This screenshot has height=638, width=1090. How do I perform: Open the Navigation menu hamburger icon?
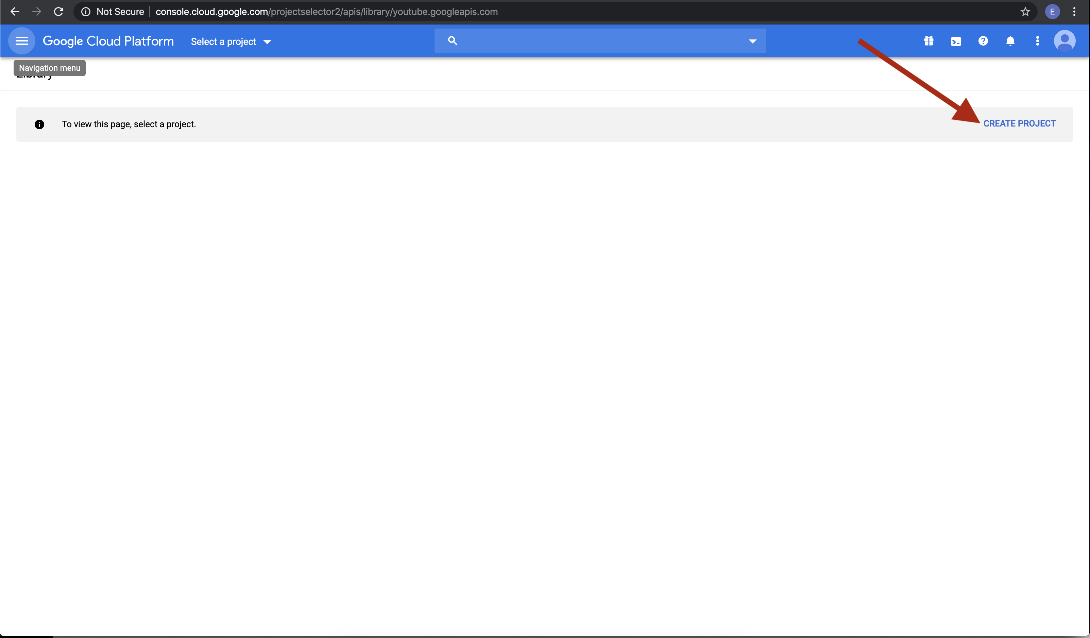click(22, 41)
